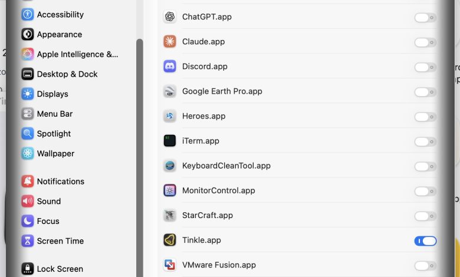Click the Claude app icon

(170, 42)
